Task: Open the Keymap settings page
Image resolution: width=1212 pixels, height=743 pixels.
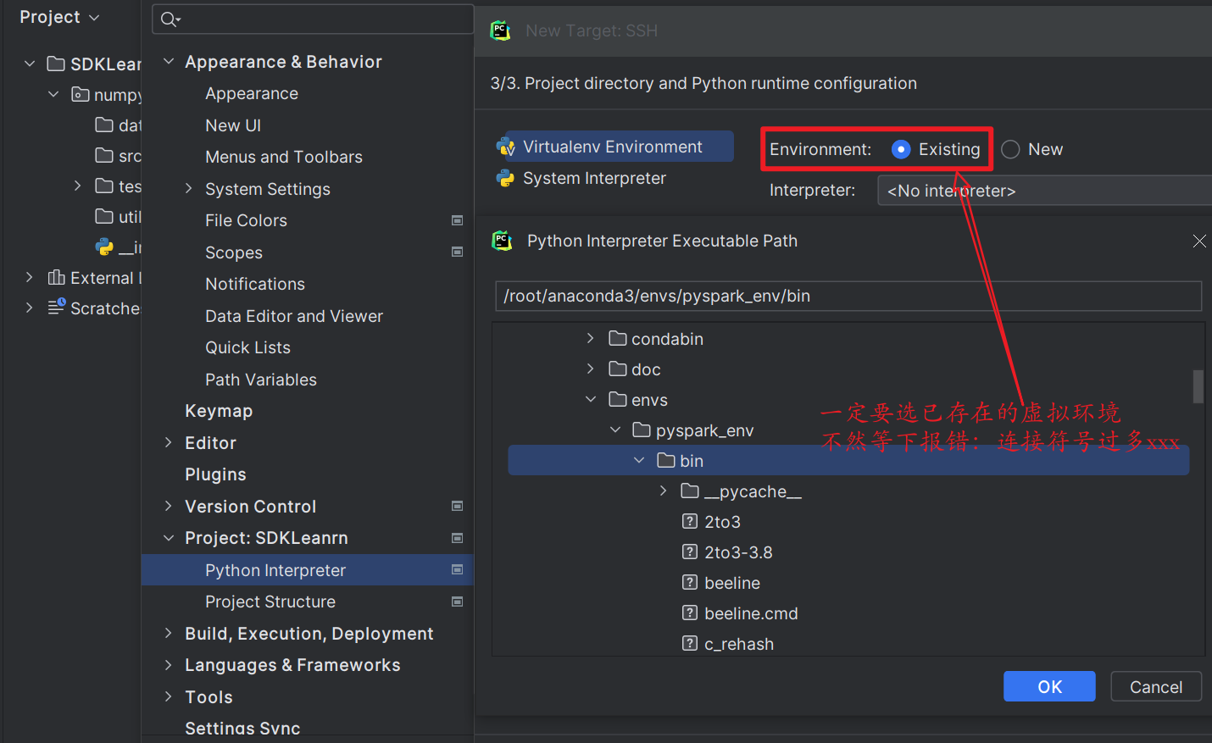Action: tap(219, 411)
